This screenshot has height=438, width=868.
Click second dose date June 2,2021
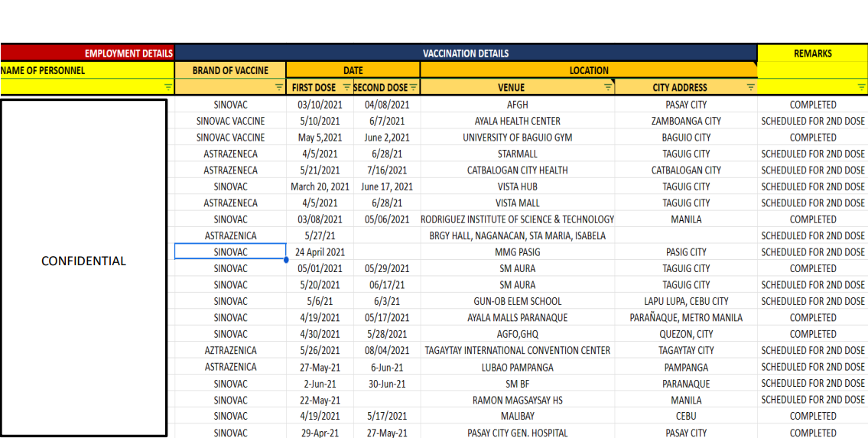pos(387,137)
